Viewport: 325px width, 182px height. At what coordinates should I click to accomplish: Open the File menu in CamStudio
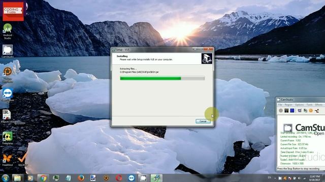[x=280, y=105]
